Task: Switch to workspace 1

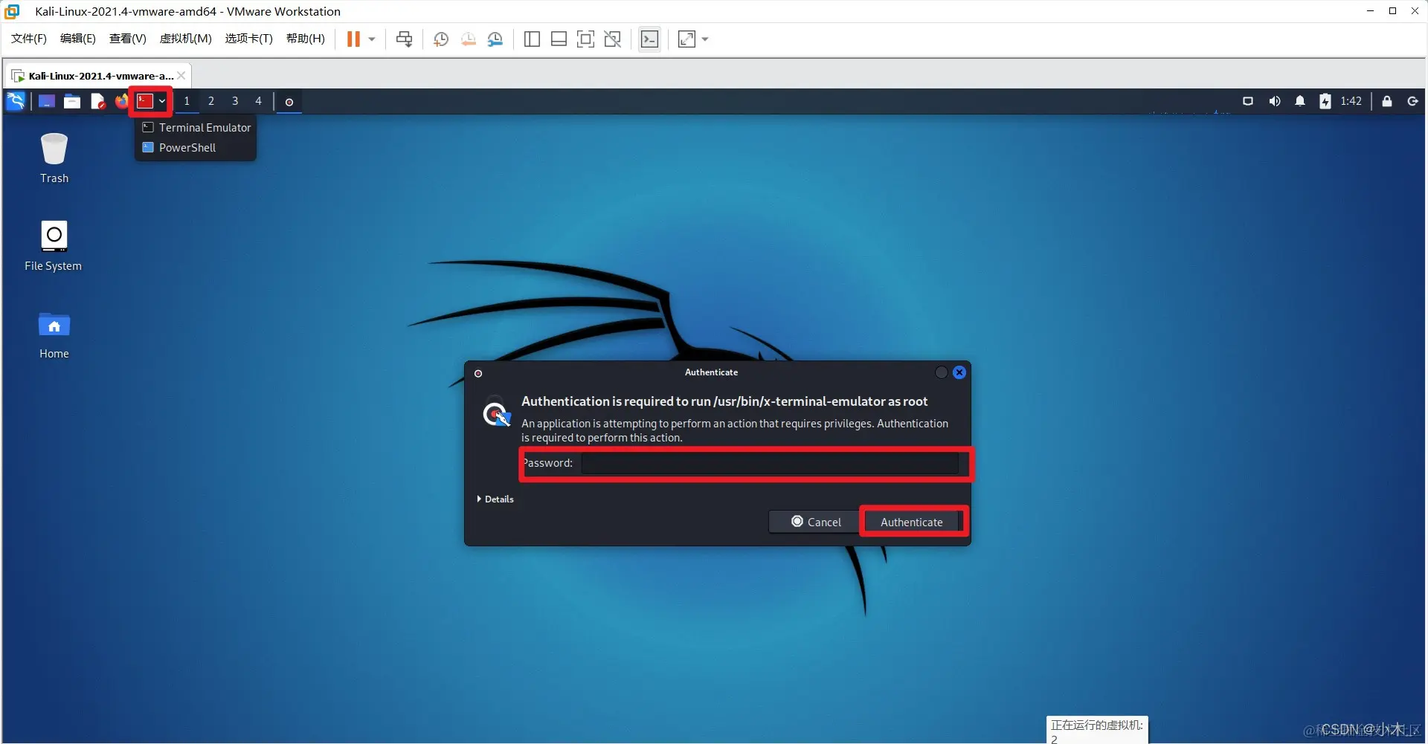Action: pos(187,101)
